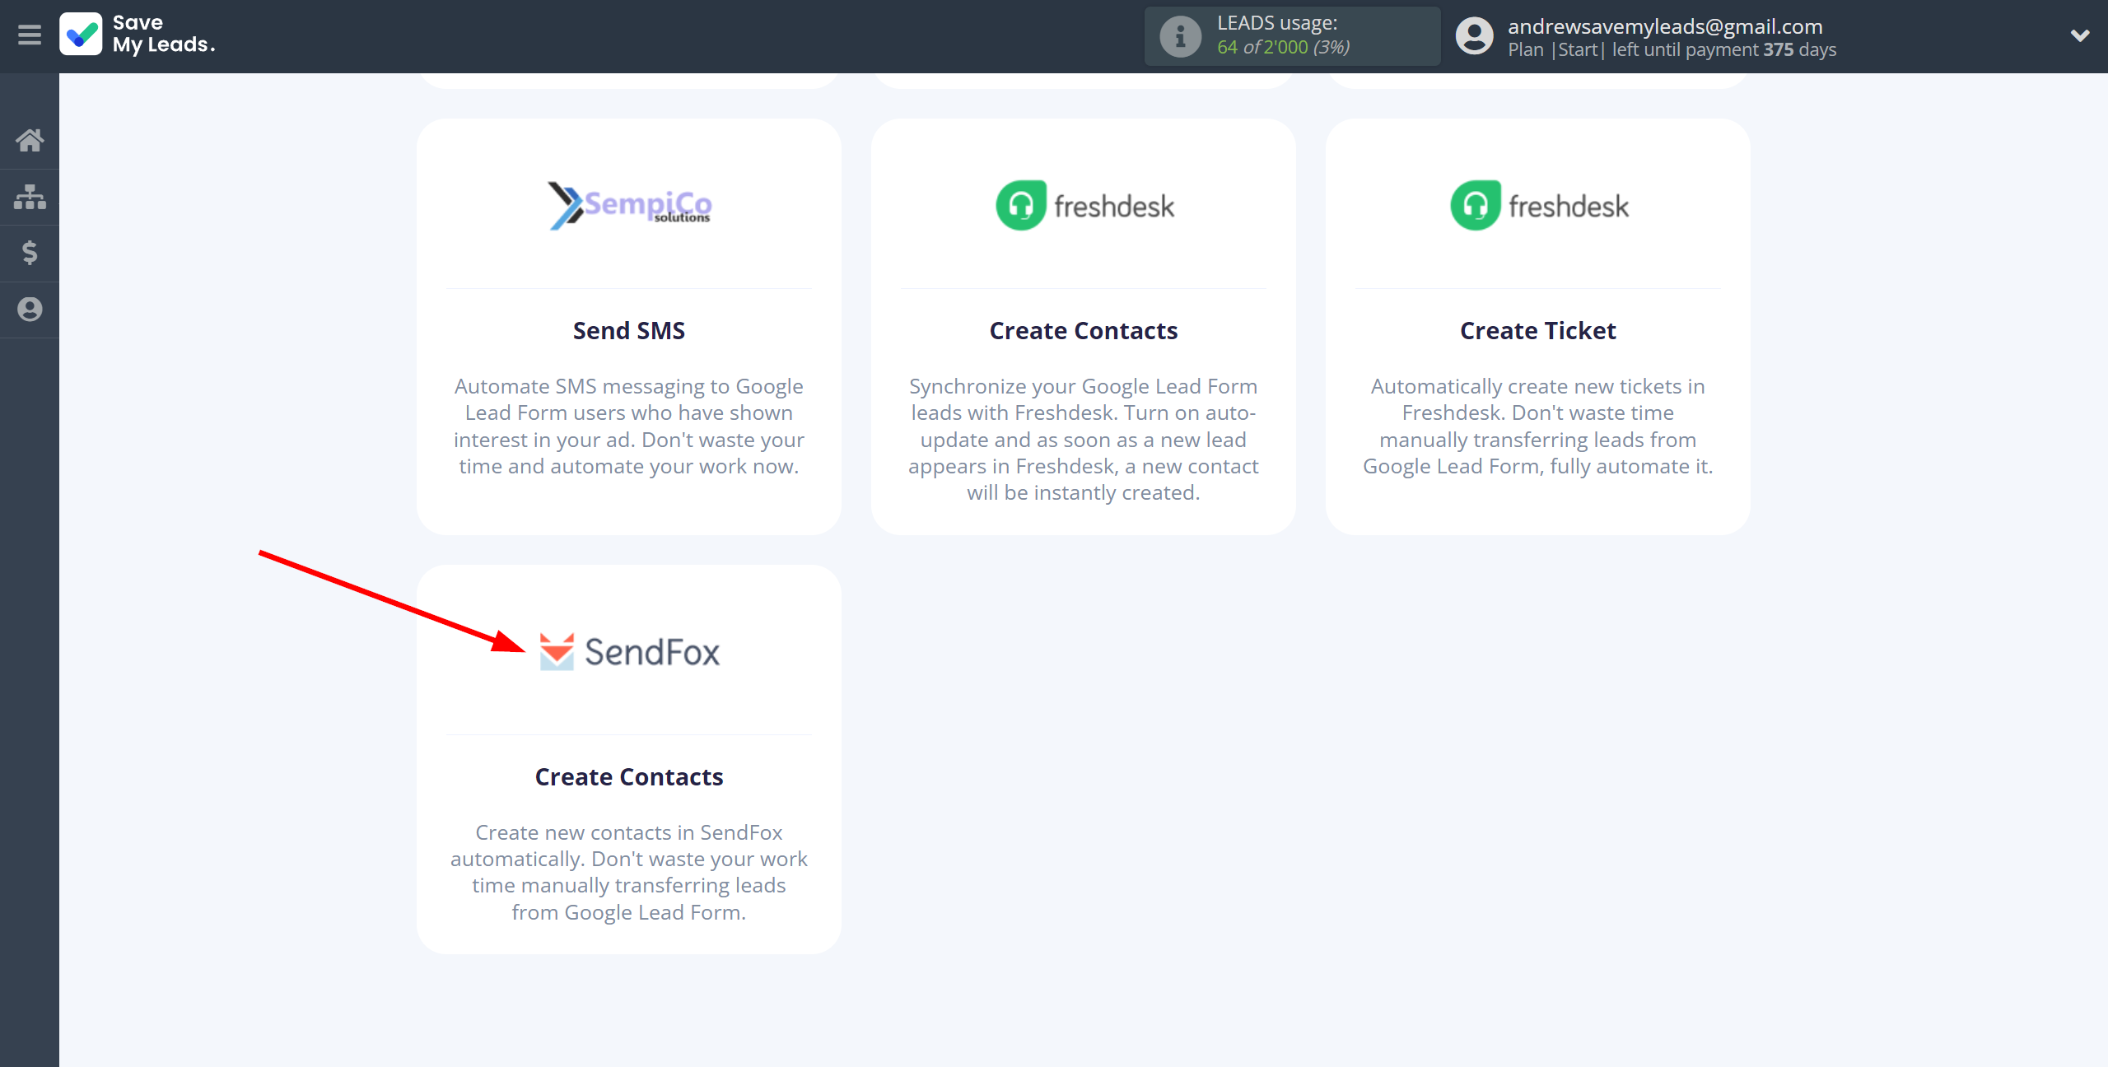This screenshot has height=1067, width=2108.
Task: Click the Save My Leads logo
Action: 81,35
